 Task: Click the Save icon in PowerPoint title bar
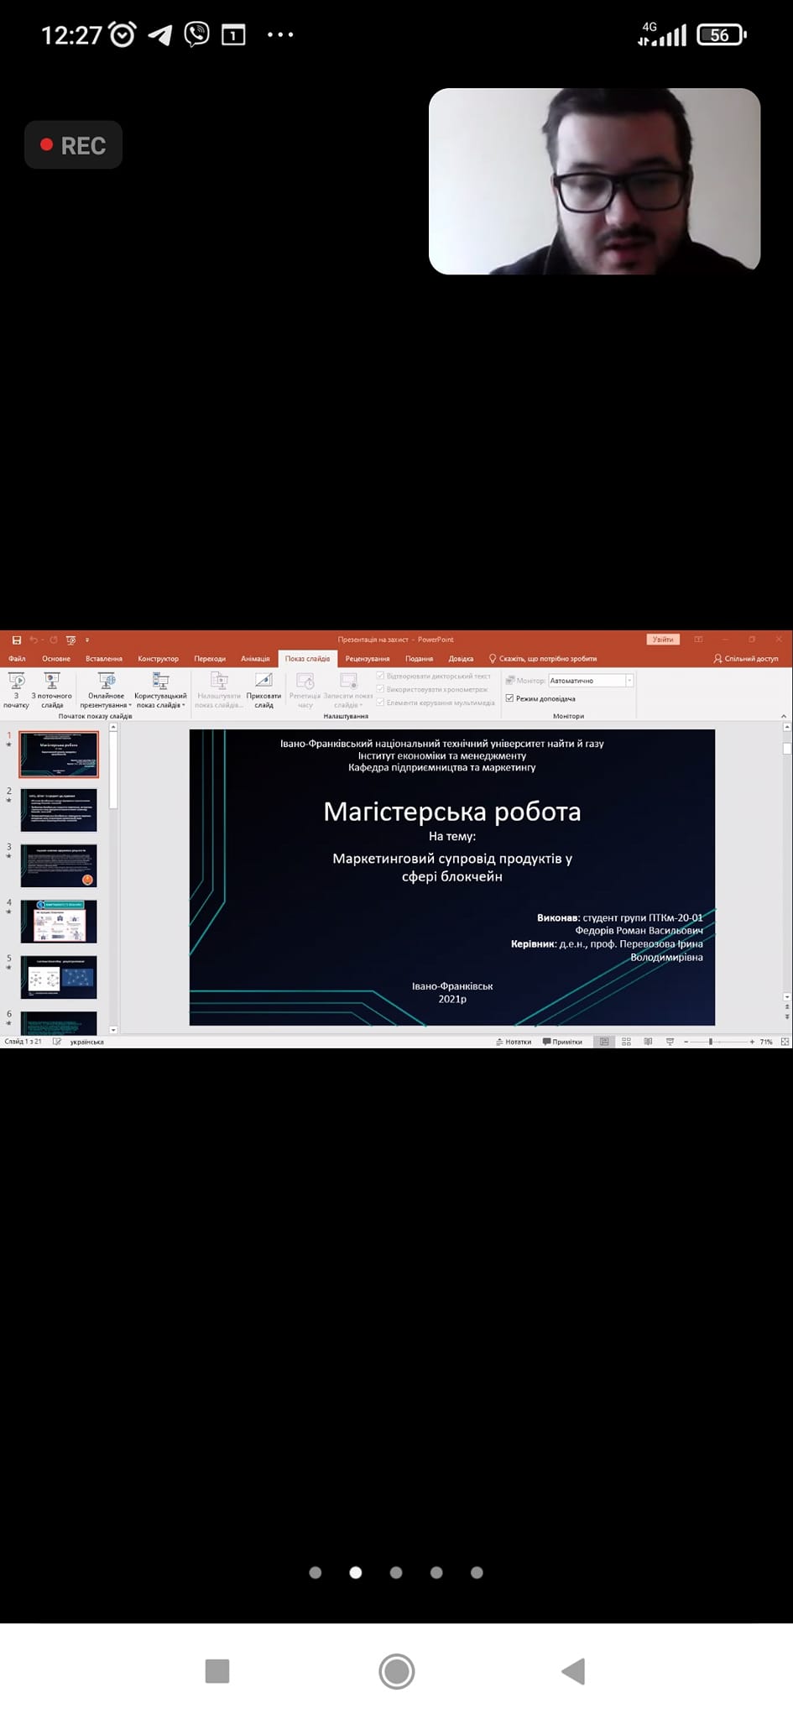pos(16,640)
